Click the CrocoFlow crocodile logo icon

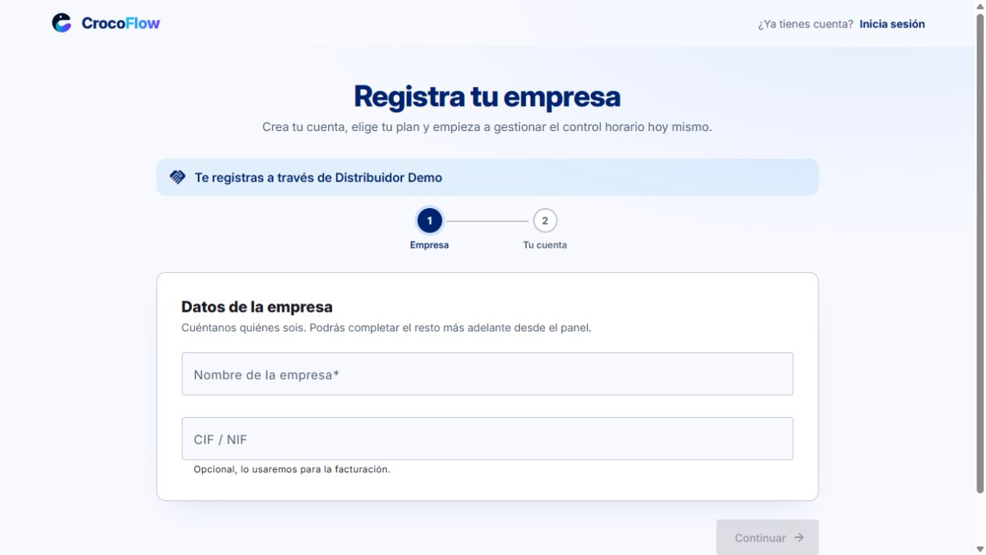pos(62,23)
